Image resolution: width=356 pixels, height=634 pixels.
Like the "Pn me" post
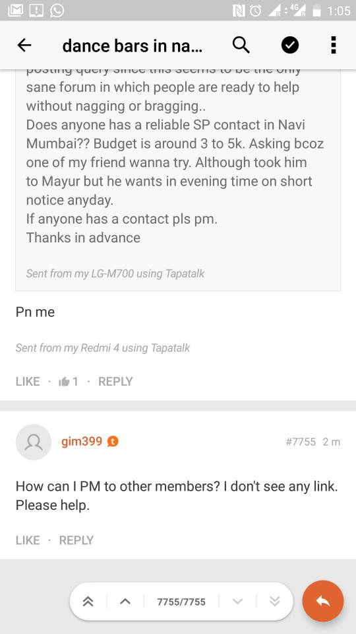(28, 381)
